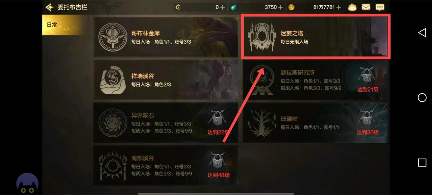The height and width of the screenshot is (195, 432).
Task: Open the cauldron pot icon in top bar
Action: 352,7
